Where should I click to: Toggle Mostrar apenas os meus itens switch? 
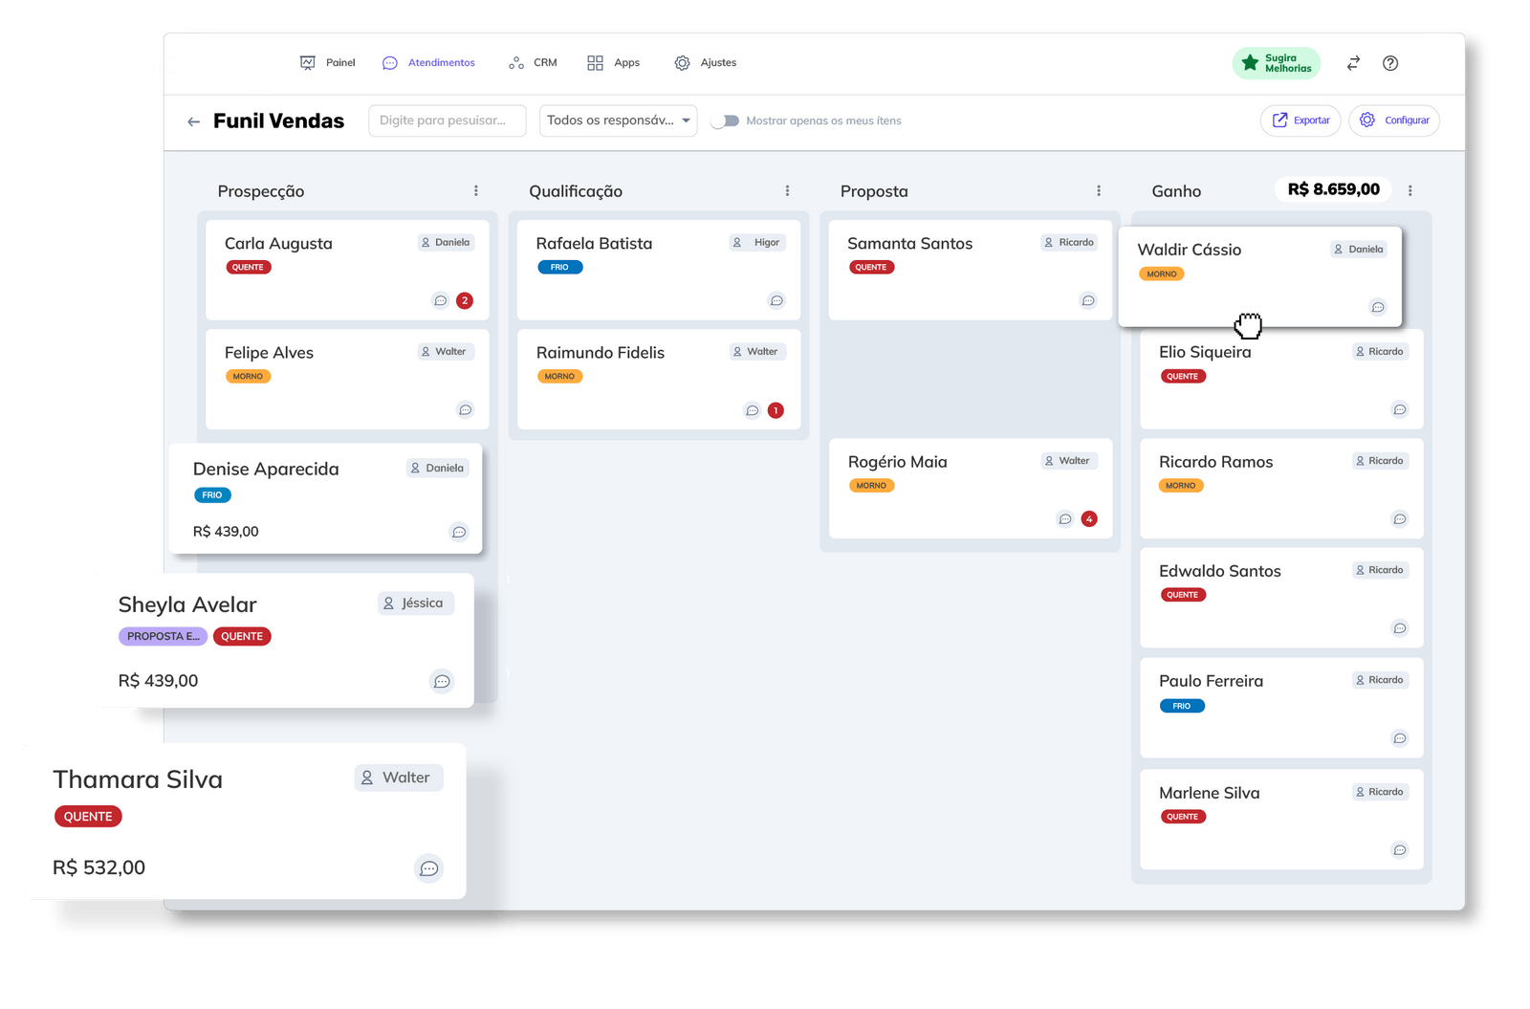click(x=726, y=121)
